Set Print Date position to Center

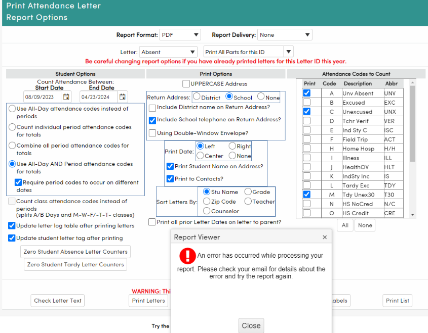[x=200, y=156]
